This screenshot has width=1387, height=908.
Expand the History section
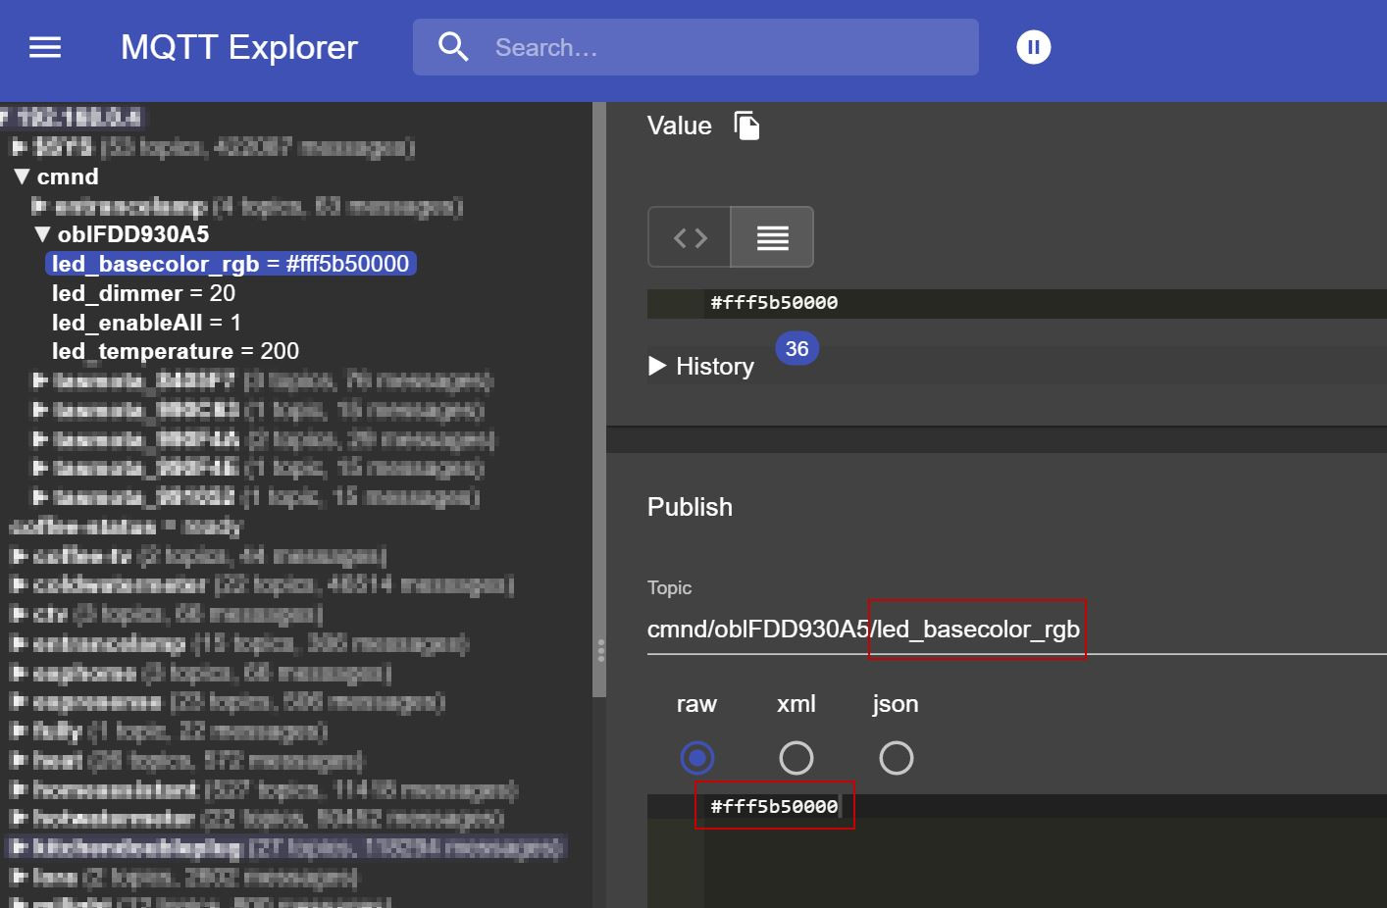(x=657, y=367)
